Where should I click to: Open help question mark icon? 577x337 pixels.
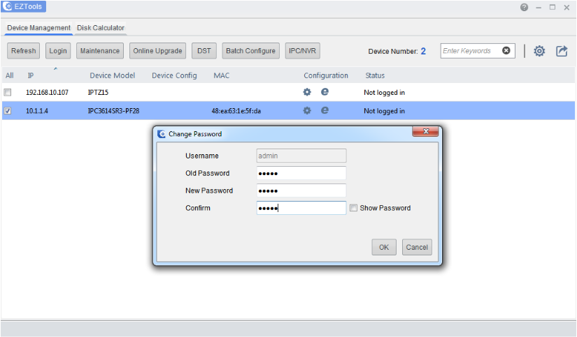click(524, 8)
